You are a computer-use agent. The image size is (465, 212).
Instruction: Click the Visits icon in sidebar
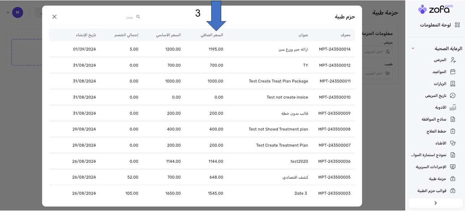click(453, 84)
